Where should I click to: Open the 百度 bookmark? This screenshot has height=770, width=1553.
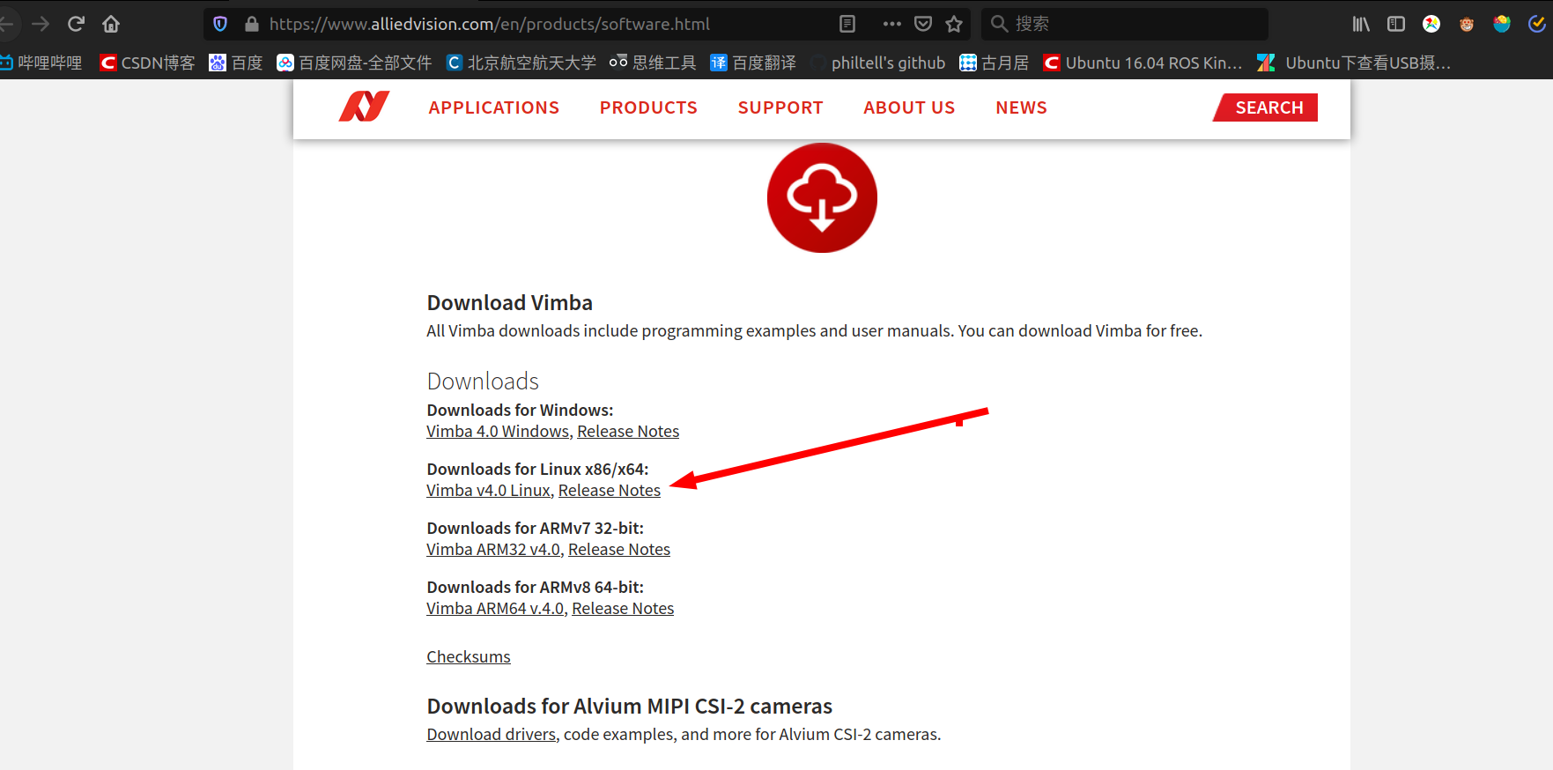coord(236,63)
